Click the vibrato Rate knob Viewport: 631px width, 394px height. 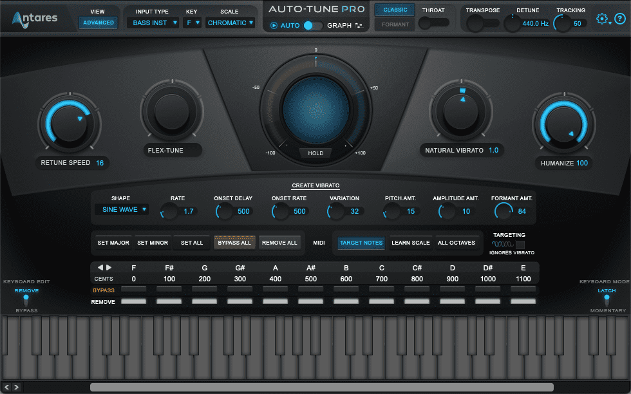pyautogui.click(x=169, y=211)
